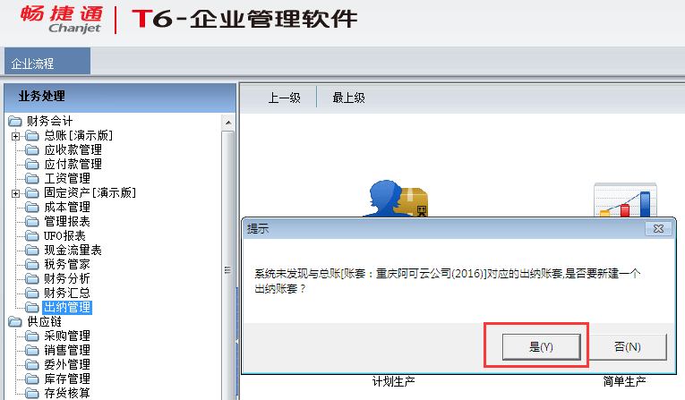Click the folder icon beside 出纳管理

click(x=31, y=308)
